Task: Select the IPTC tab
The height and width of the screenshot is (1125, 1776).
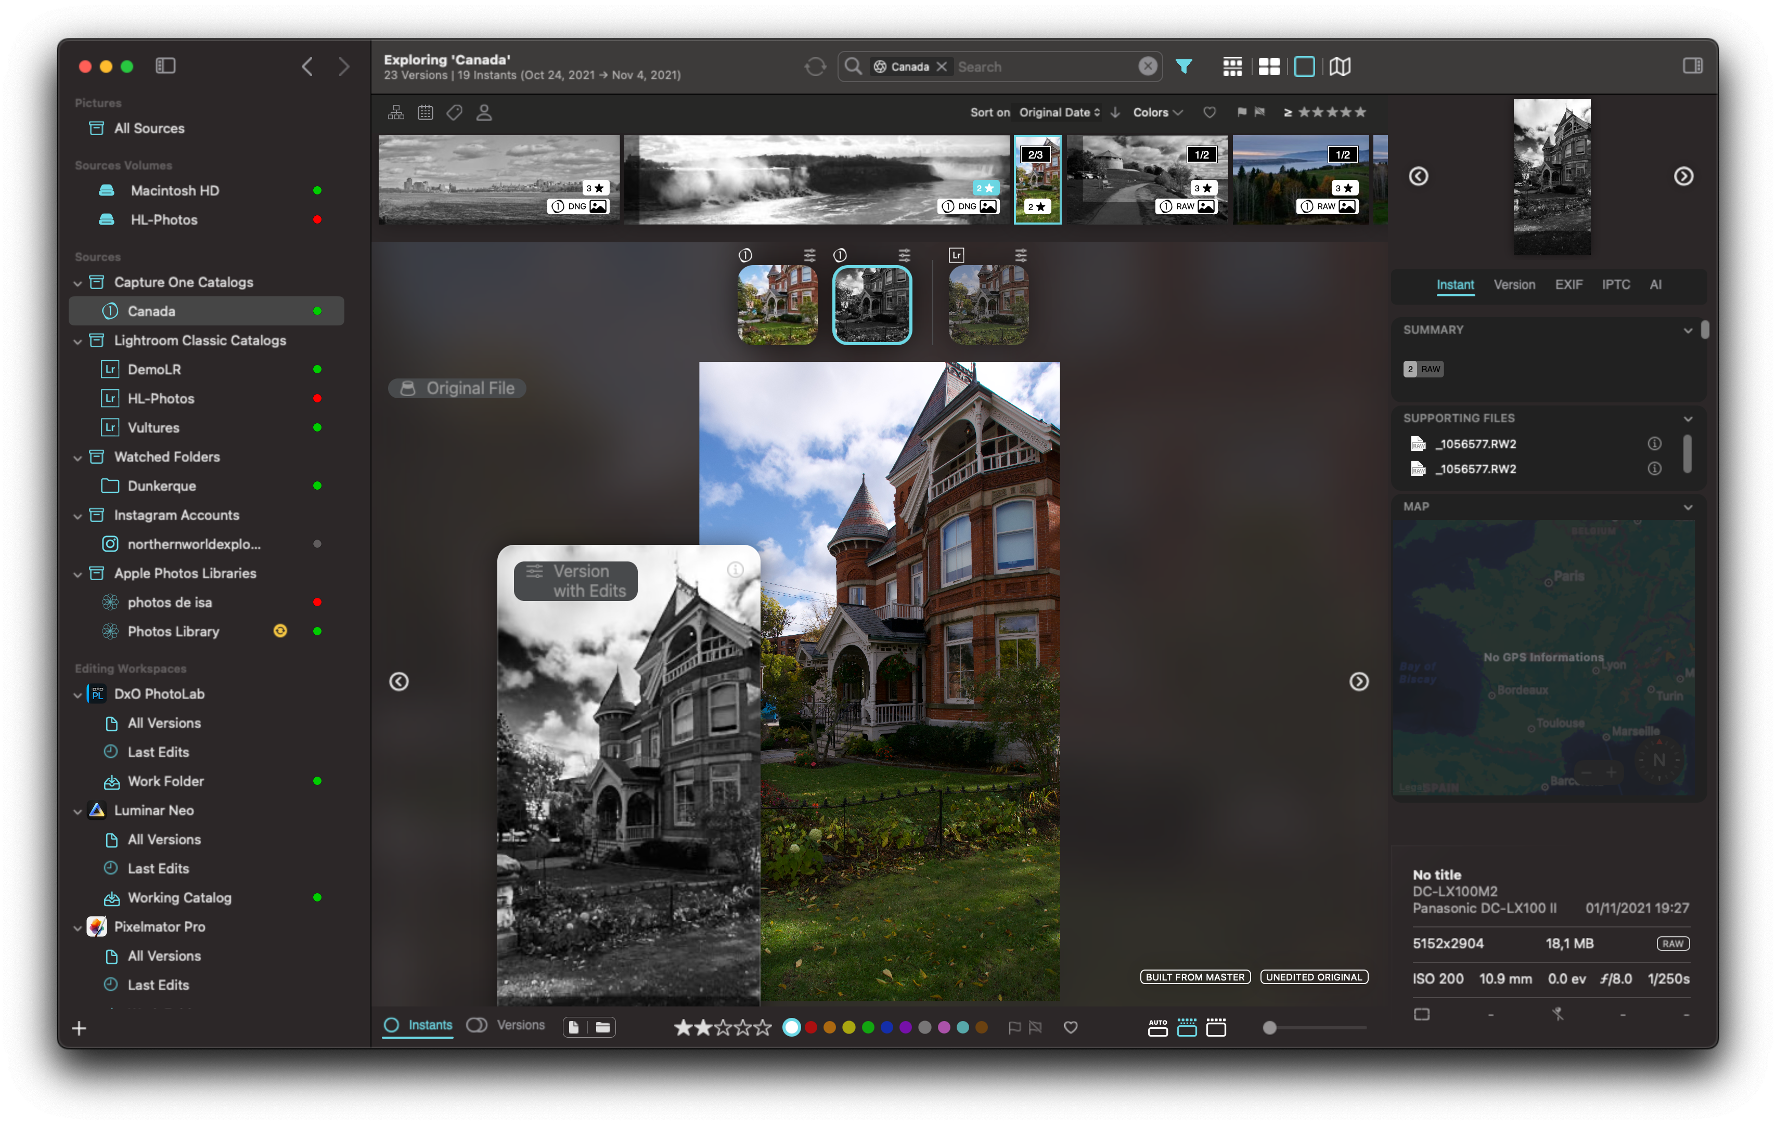Action: [1616, 284]
